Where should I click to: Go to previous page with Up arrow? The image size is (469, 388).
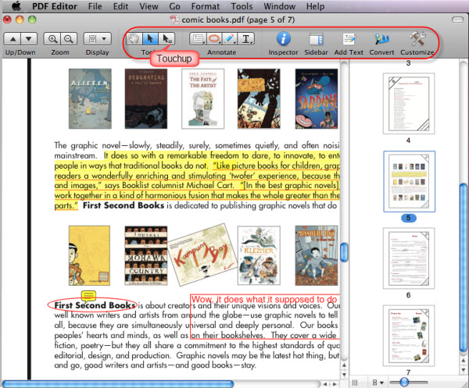click(x=13, y=39)
